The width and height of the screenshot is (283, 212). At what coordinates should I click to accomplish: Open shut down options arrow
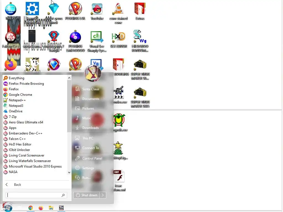103,195
